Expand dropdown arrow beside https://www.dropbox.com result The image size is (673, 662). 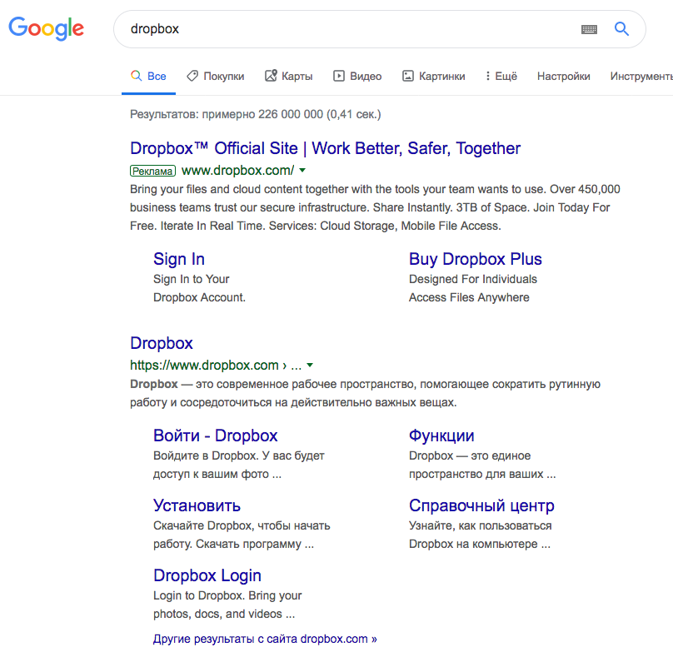pyautogui.click(x=310, y=366)
